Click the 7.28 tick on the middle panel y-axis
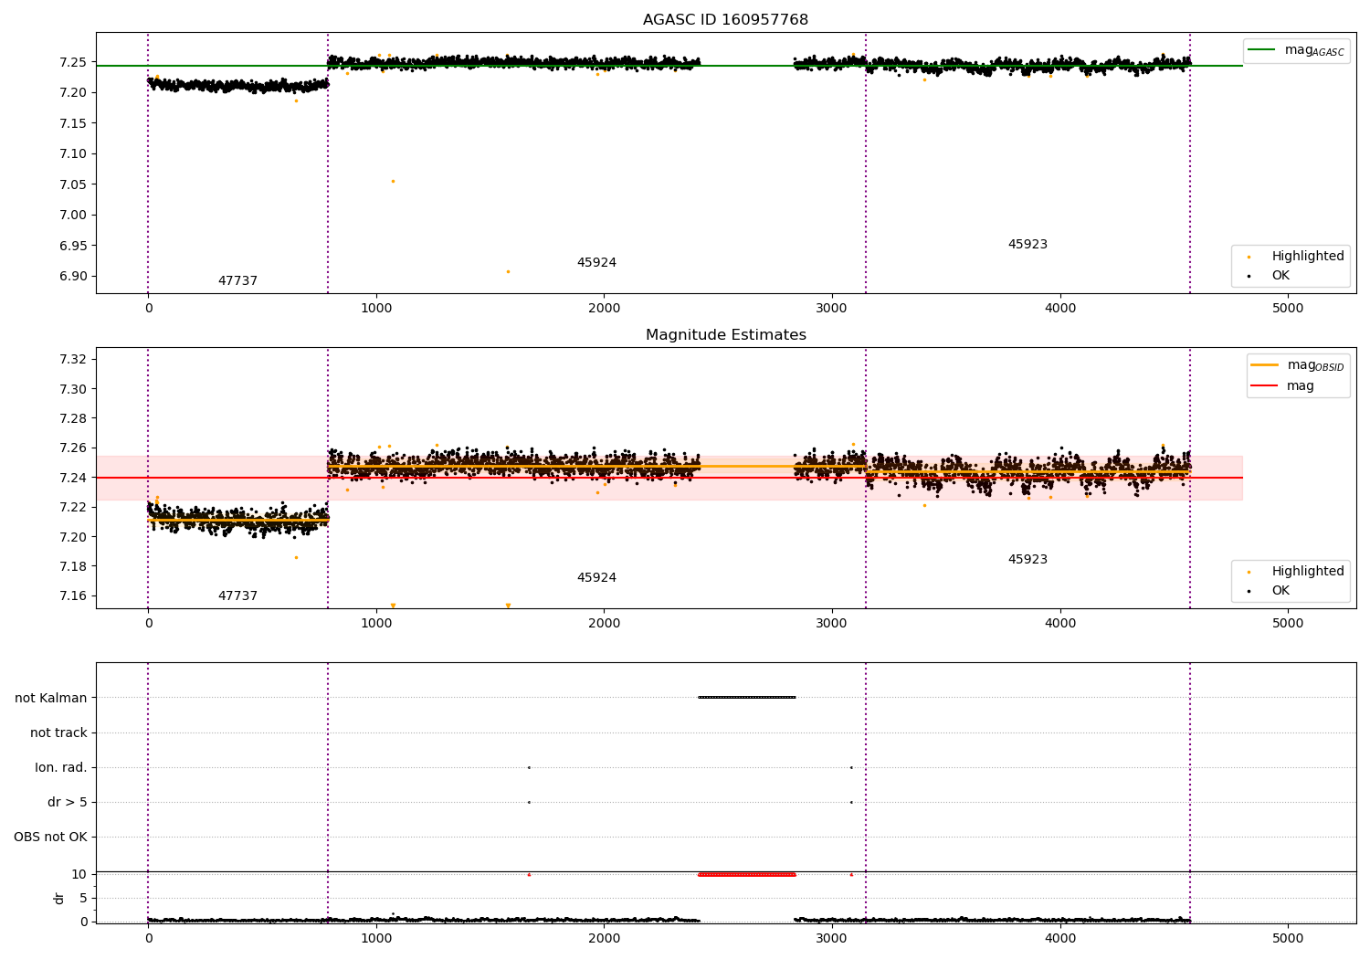 pos(72,418)
